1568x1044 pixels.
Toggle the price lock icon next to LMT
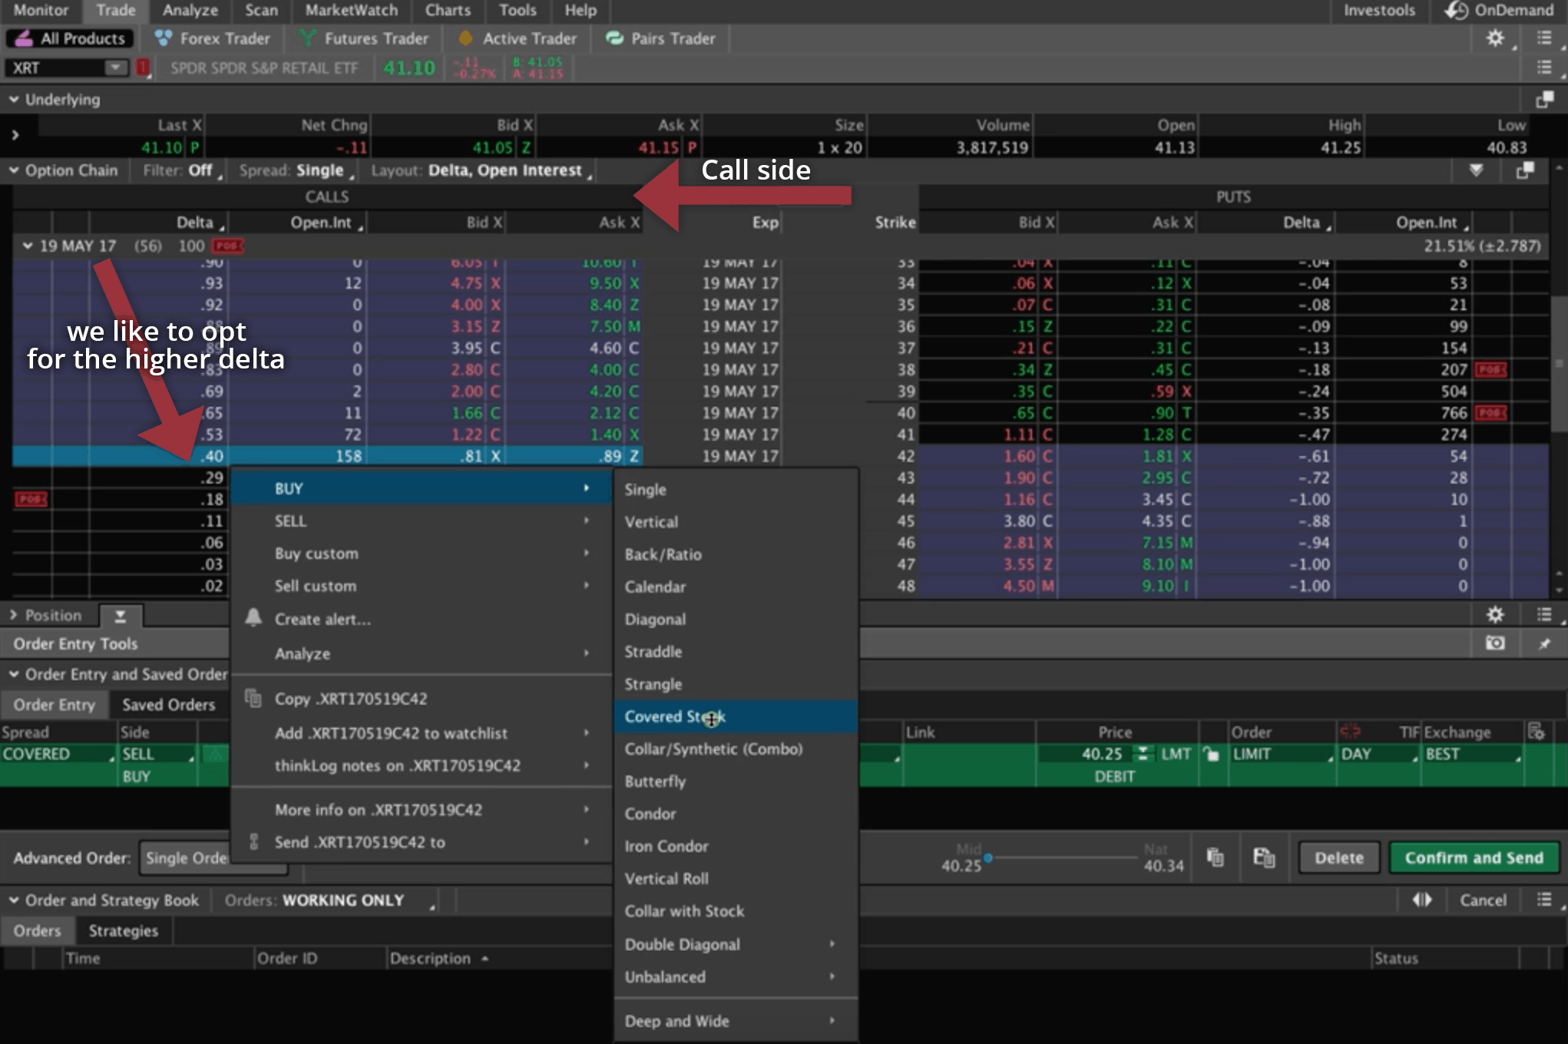1212,754
